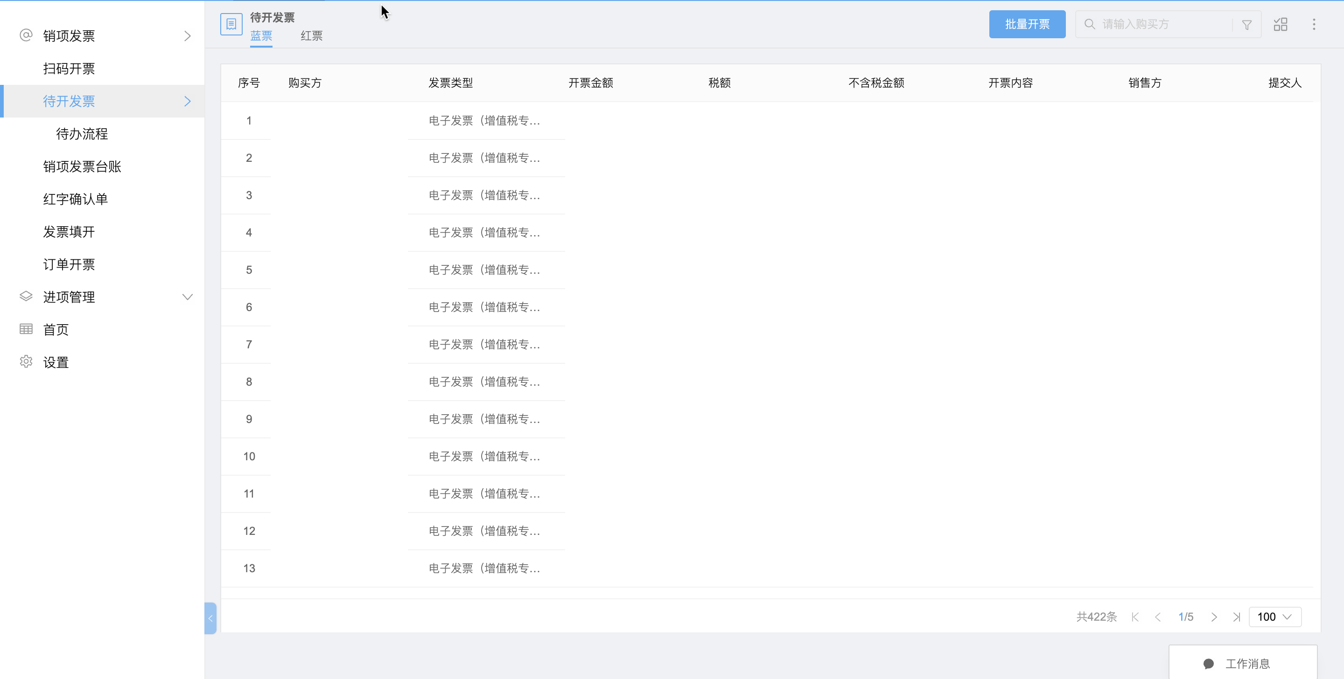Select the invoice type cell in row 13

(485, 568)
